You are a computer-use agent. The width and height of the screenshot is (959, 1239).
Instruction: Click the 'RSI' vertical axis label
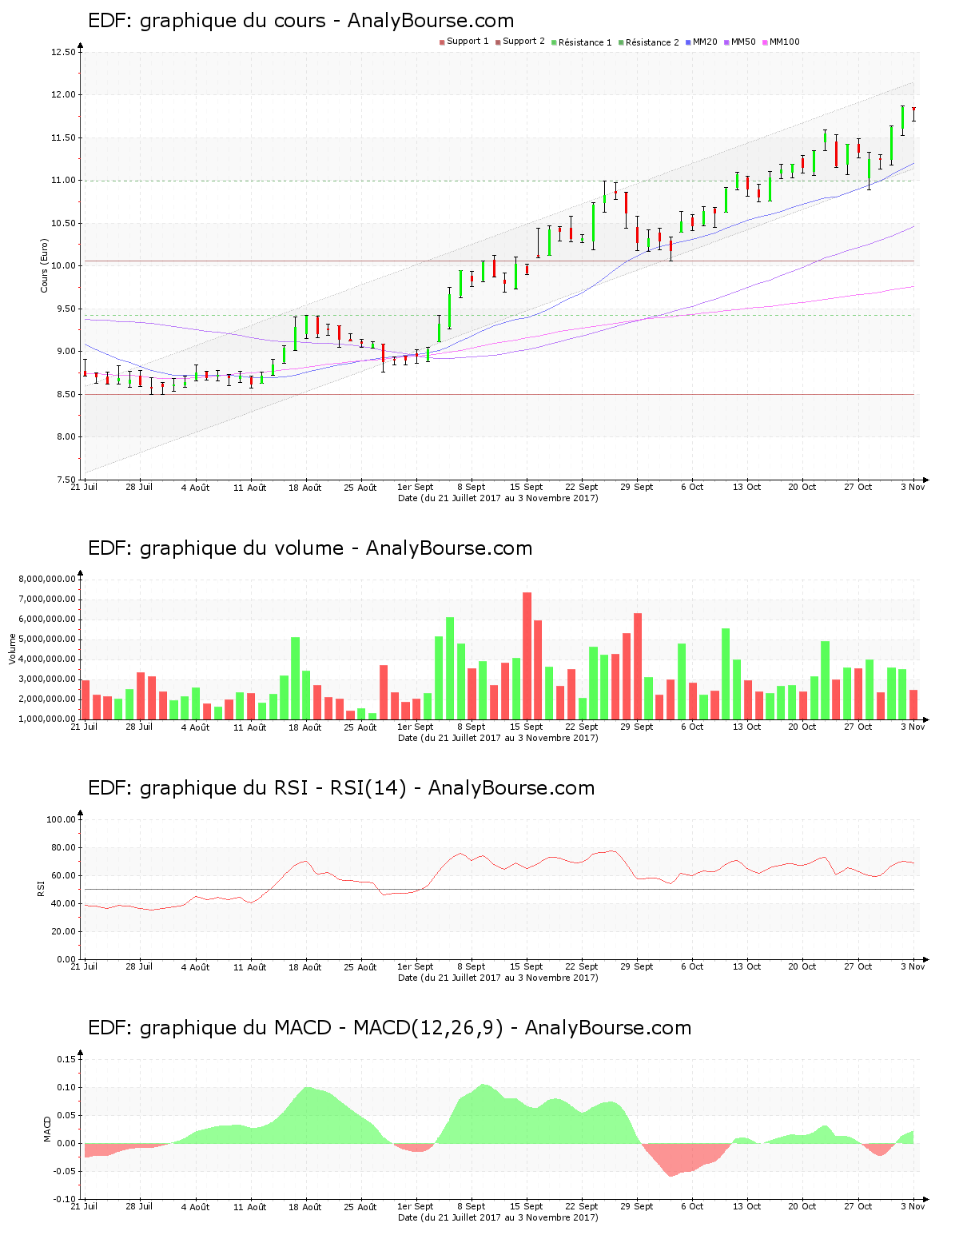coord(41,889)
